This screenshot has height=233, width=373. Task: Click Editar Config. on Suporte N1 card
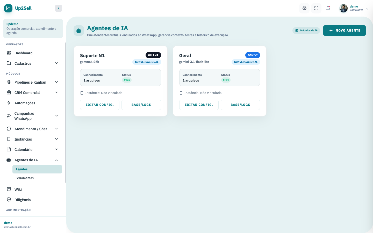coord(100,105)
